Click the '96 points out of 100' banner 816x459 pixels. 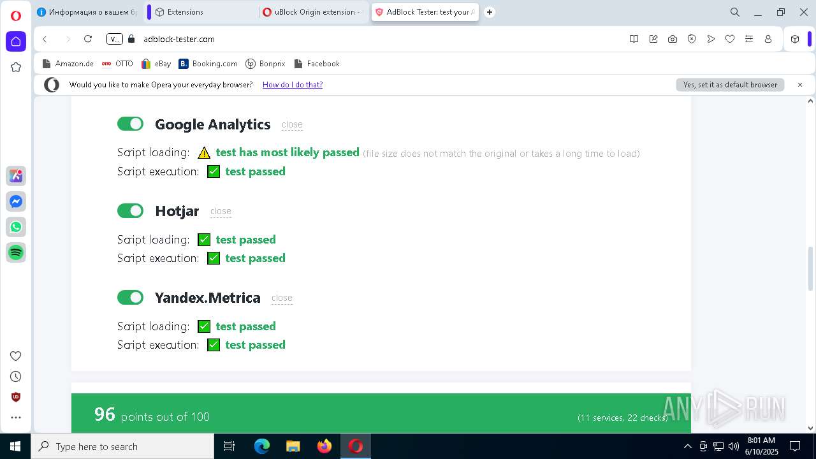point(381,413)
